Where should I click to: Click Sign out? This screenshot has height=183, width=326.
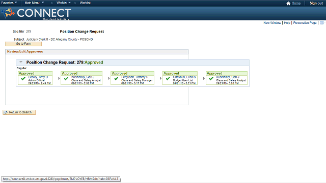pos(316,4)
